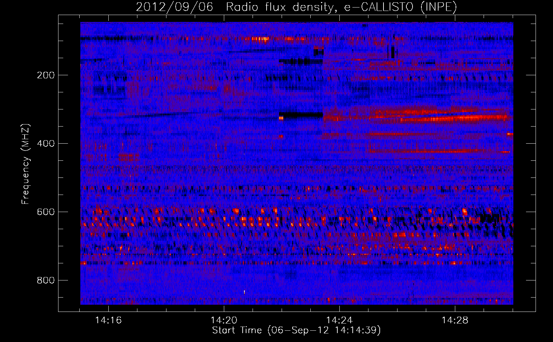Click the 14:28 time tick label
Viewport: 553px width, 342px height.
click(x=455, y=320)
